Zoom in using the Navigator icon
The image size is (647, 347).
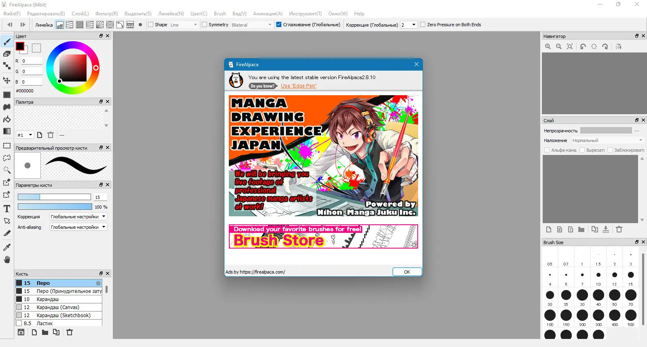(x=548, y=46)
